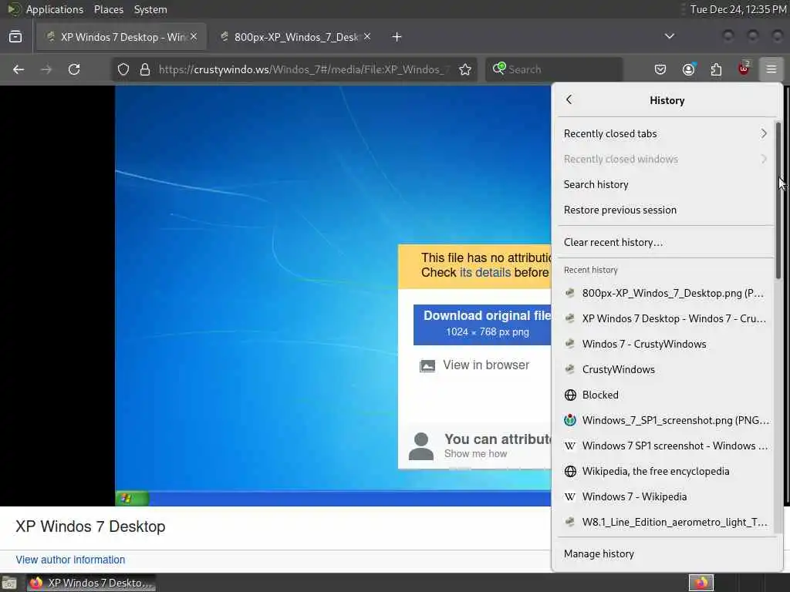Open Windows 7 SP1 screenshot history entry
790x592 pixels.
click(x=665, y=446)
